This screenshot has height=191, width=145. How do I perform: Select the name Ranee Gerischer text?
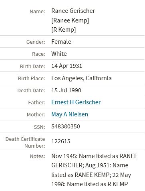coord(73,11)
